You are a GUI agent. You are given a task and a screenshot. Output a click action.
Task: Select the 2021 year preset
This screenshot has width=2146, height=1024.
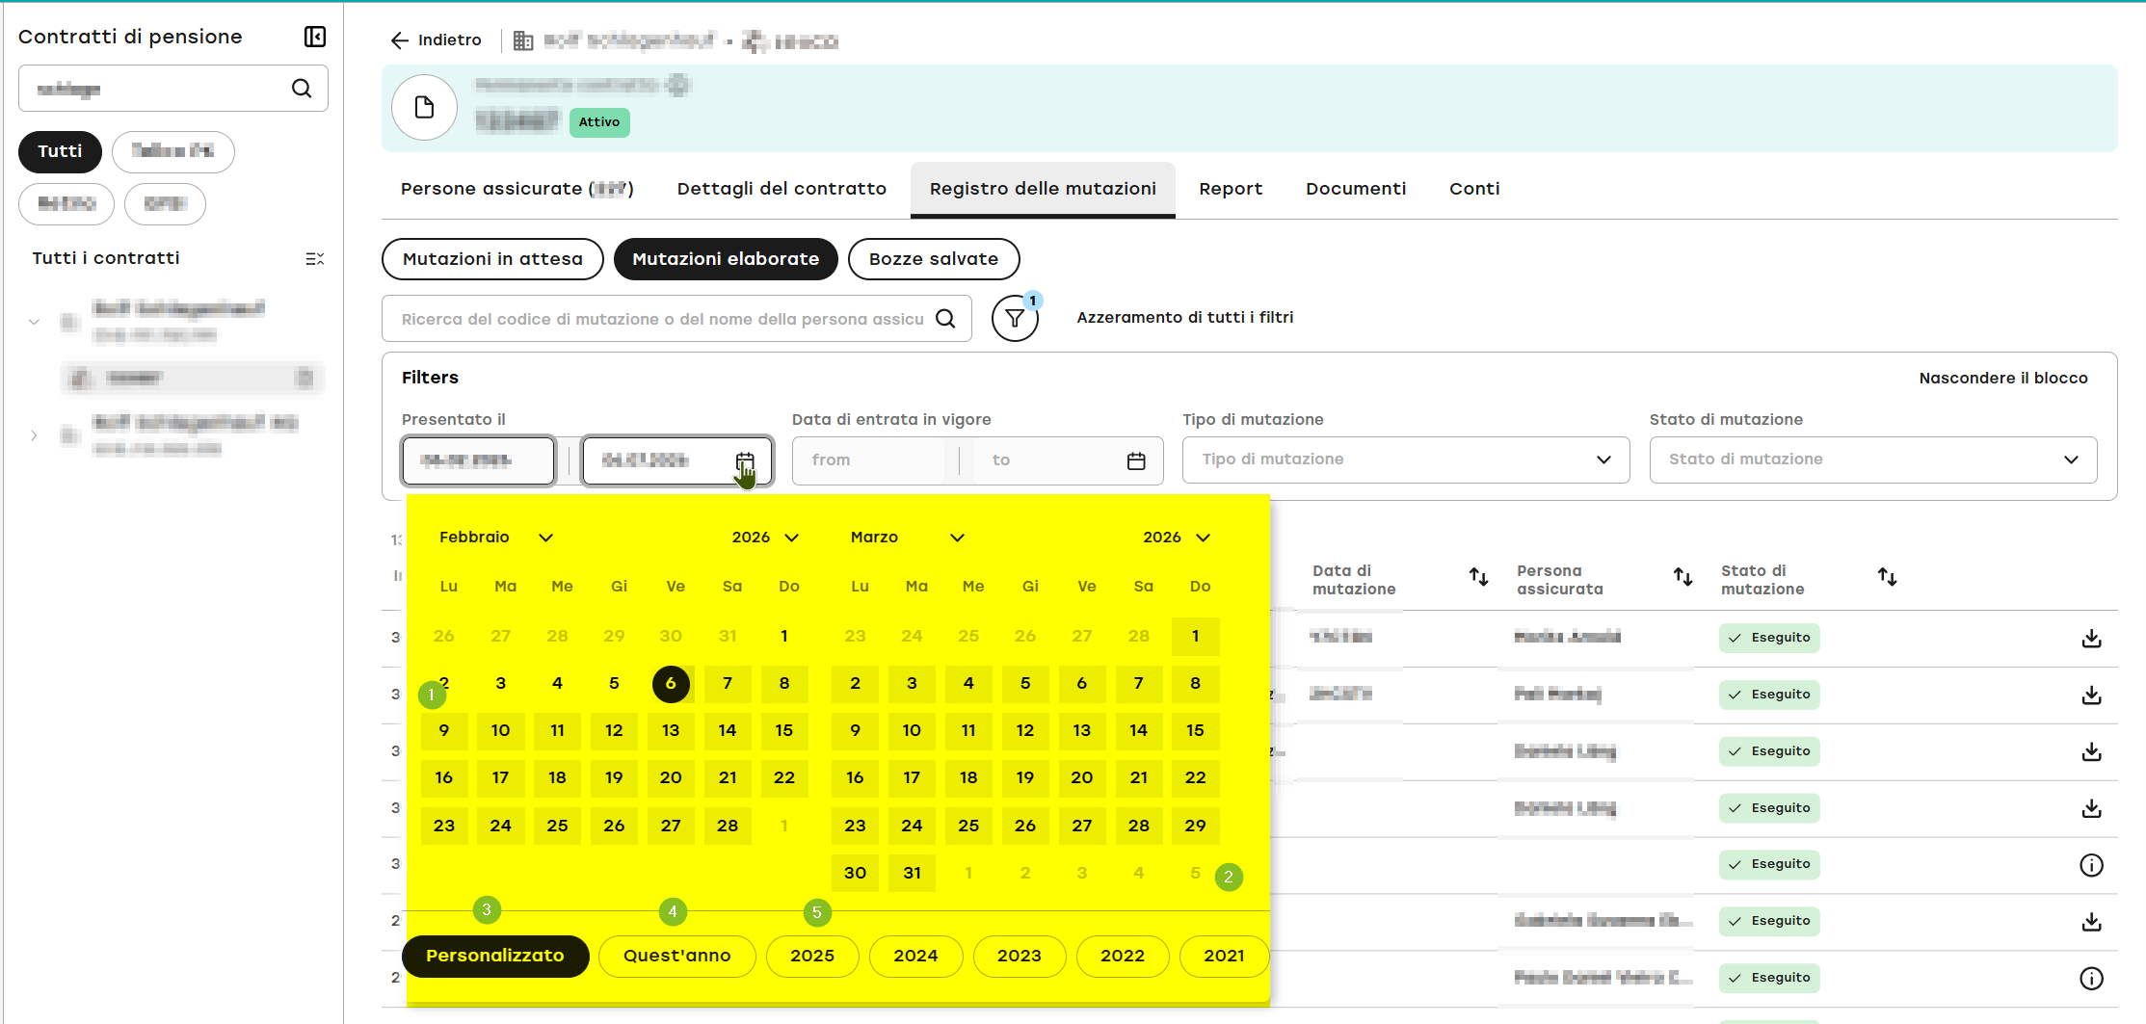tap(1224, 957)
